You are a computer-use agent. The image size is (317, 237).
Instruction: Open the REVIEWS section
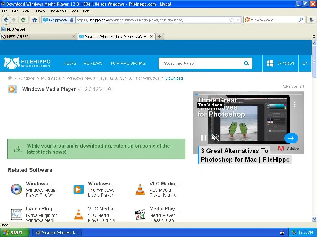(93, 63)
